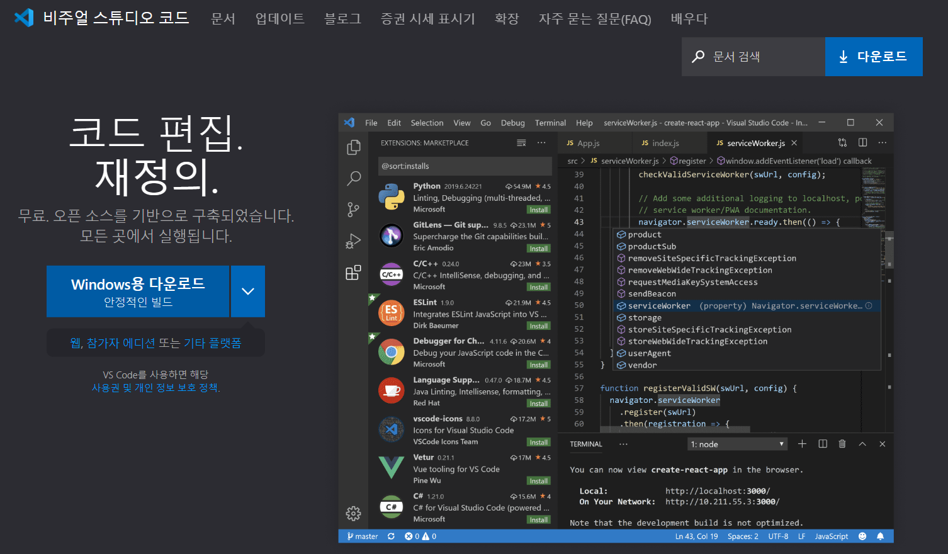The height and width of the screenshot is (554, 948).
Task: Open 업데이트 in the site navigation
Action: 279,19
